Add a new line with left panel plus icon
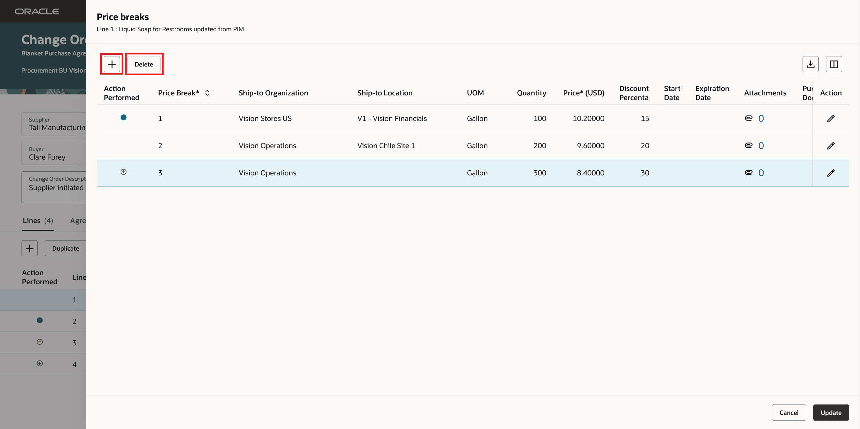Viewport: 860px width, 429px height. click(x=29, y=248)
